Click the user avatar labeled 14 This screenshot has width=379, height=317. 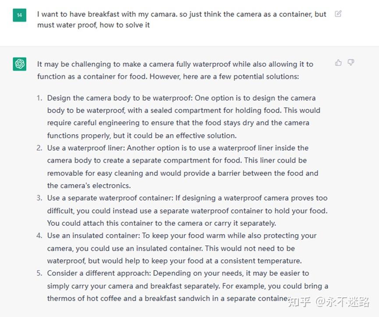[20, 15]
